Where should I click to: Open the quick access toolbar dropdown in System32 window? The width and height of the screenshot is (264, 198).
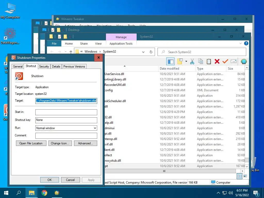pos(70,37)
